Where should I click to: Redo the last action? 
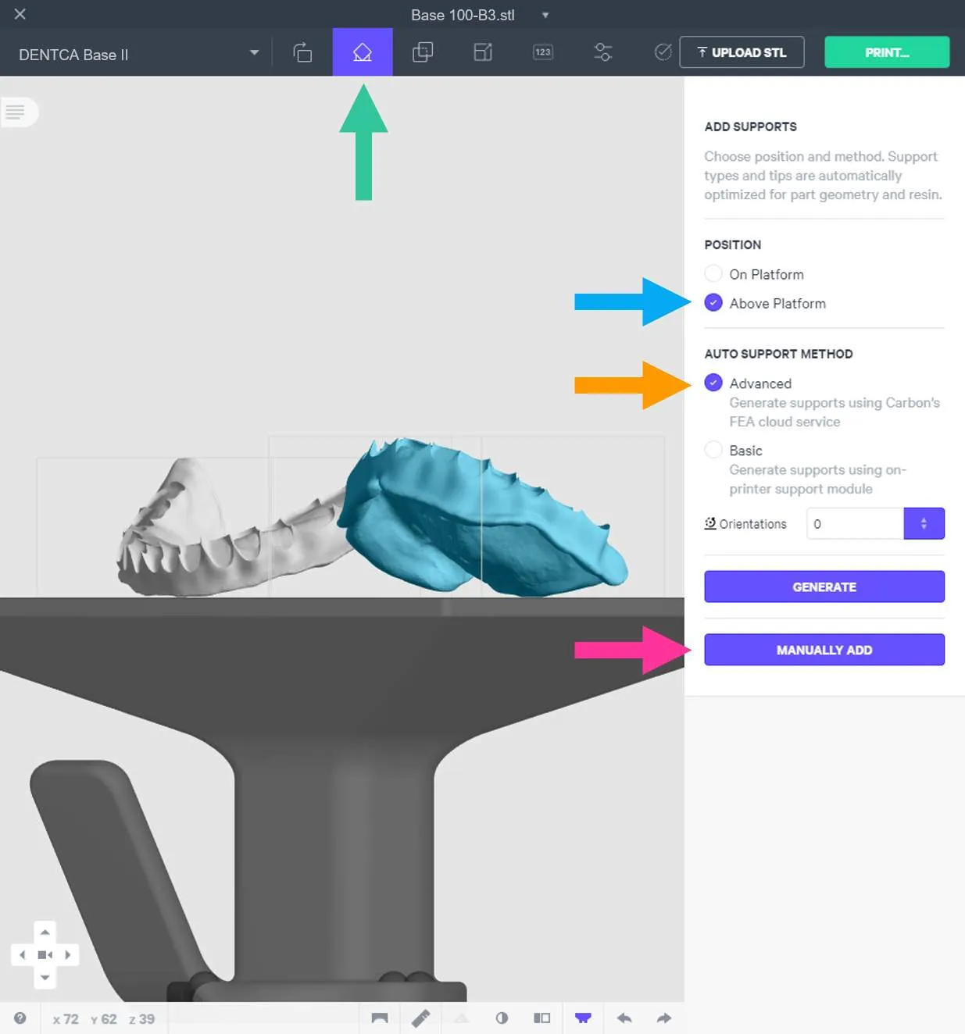664,1018
